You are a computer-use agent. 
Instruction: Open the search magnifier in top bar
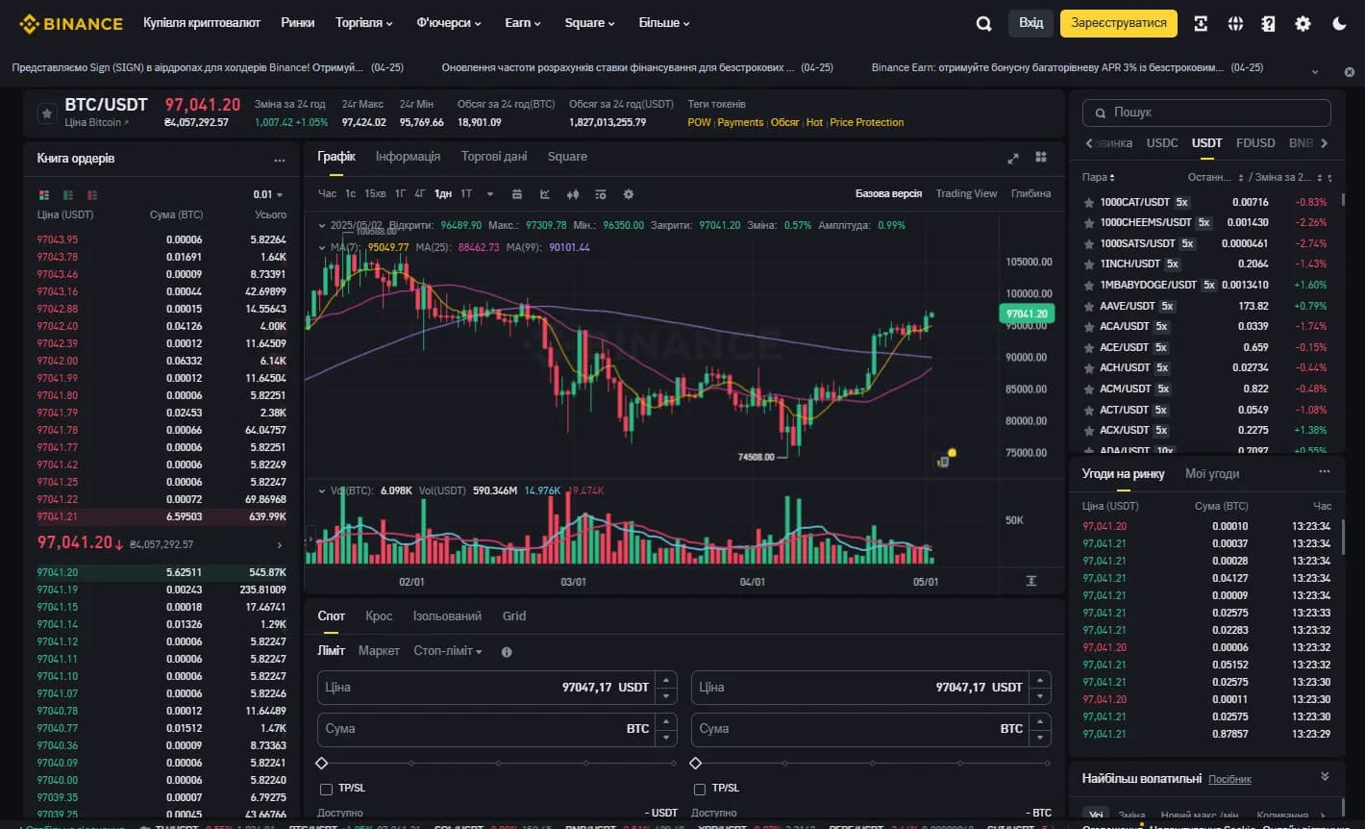[x=983, y=24]
